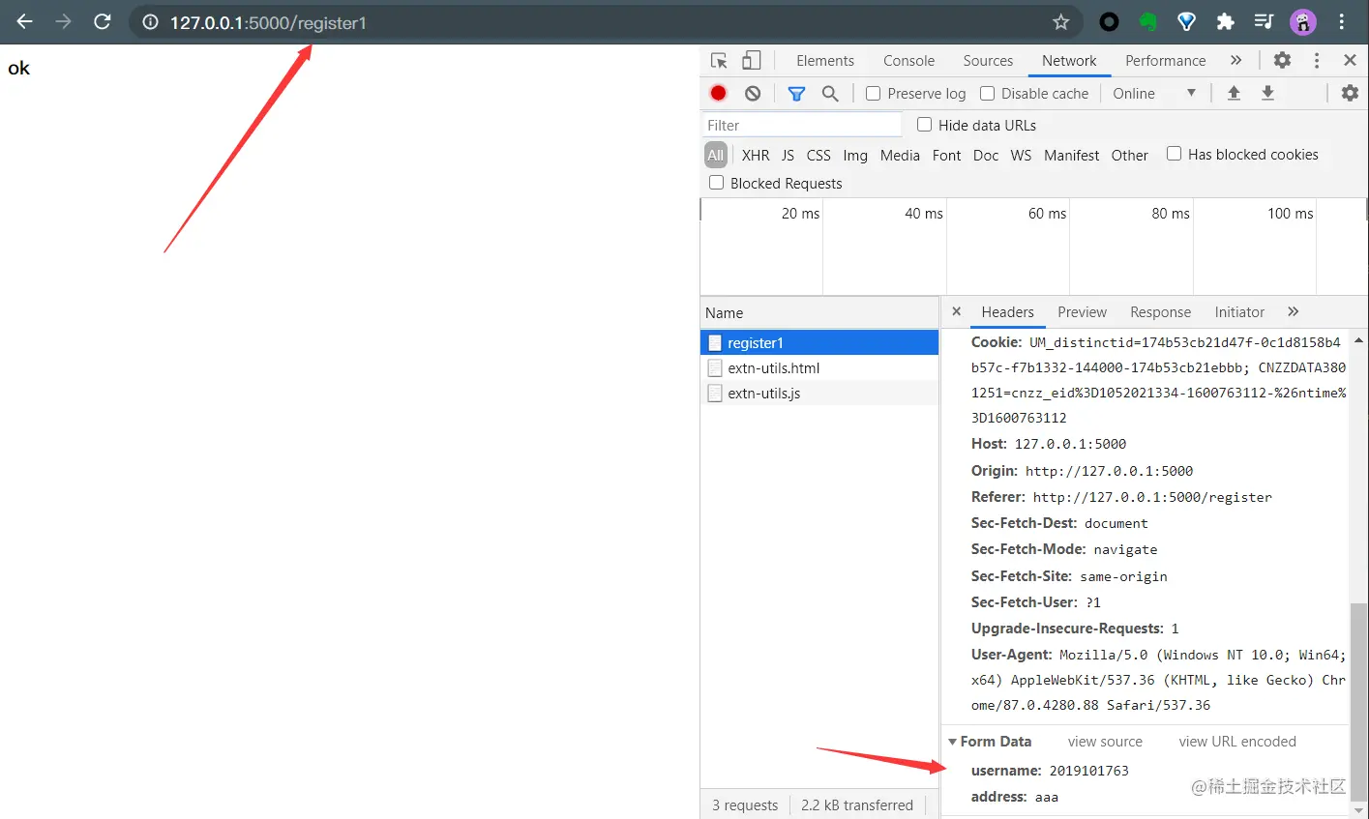Viewport: 1369px width, 819px height.
Task: Export HAR file with download arrow
Action: (1267, 93)
